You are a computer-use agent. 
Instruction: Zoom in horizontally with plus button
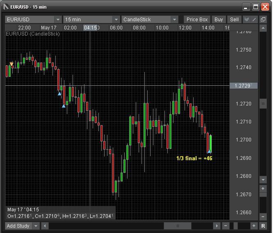tap(254, 226)
